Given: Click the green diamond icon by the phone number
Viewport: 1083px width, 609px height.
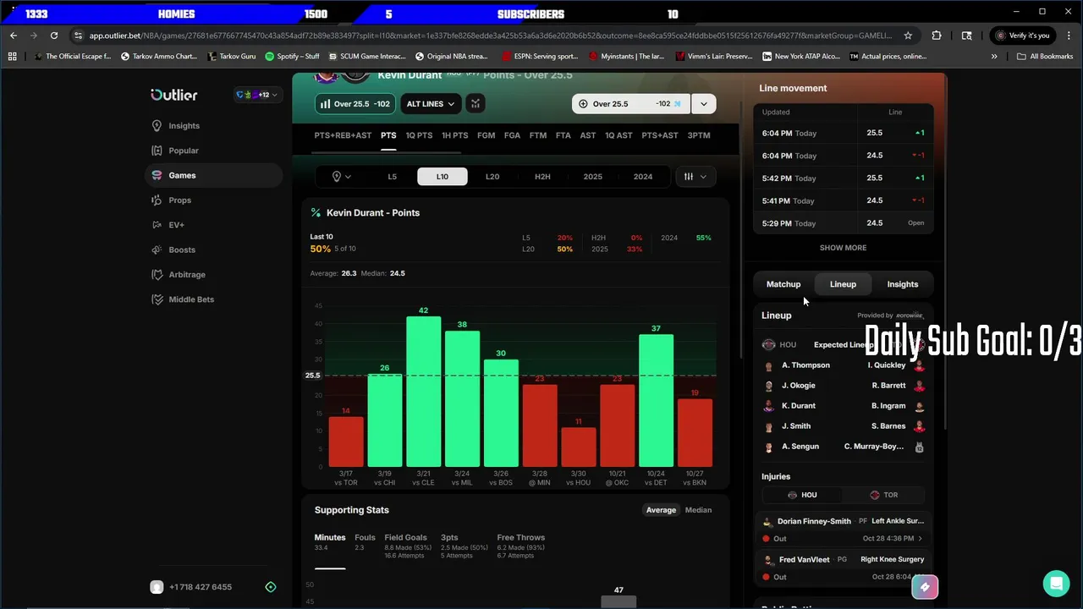Looking at the screenshot, I should click(x=271, y=587).
